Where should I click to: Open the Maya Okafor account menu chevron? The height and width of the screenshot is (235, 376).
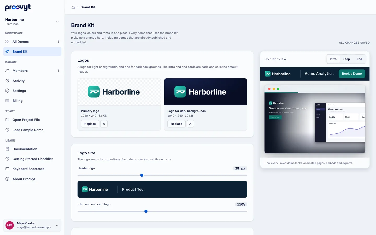57,225
